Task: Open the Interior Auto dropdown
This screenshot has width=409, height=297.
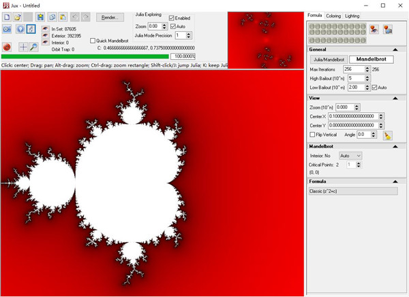Action: click(x=350, y=156)
